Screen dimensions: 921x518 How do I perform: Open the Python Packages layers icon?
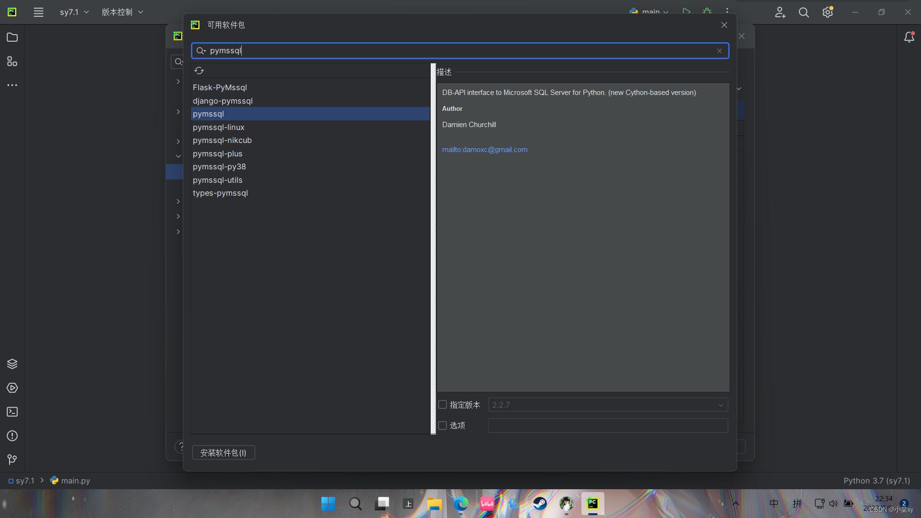point(12,364)
